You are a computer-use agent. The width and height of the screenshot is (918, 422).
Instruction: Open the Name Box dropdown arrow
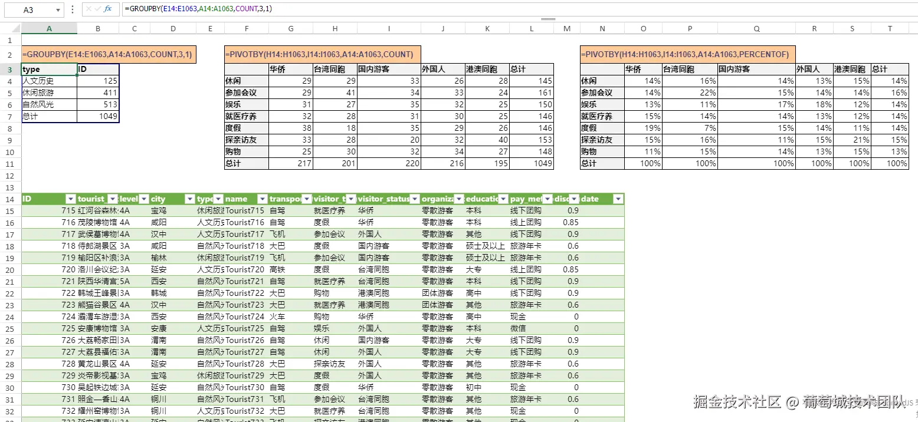[x=58, y=10]
